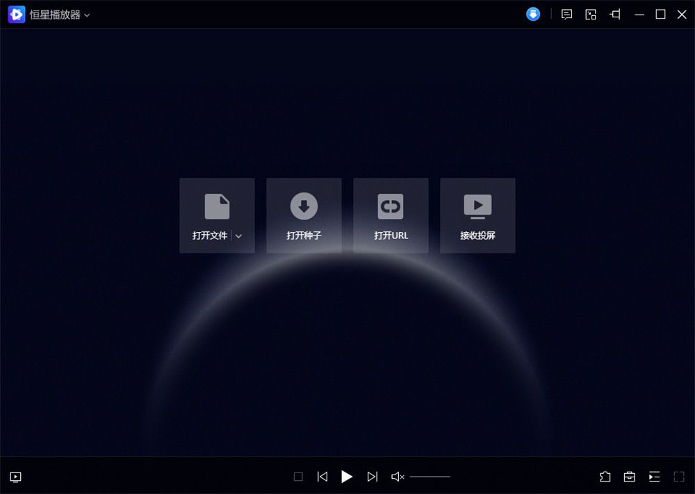Expand the 打开文件 dropdown arrow
This screenshot has width=695, height=494.
[x=238, y=236]
